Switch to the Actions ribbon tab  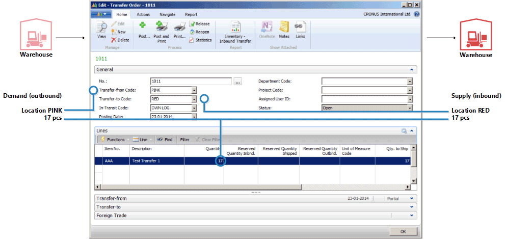tap(143, 15)
